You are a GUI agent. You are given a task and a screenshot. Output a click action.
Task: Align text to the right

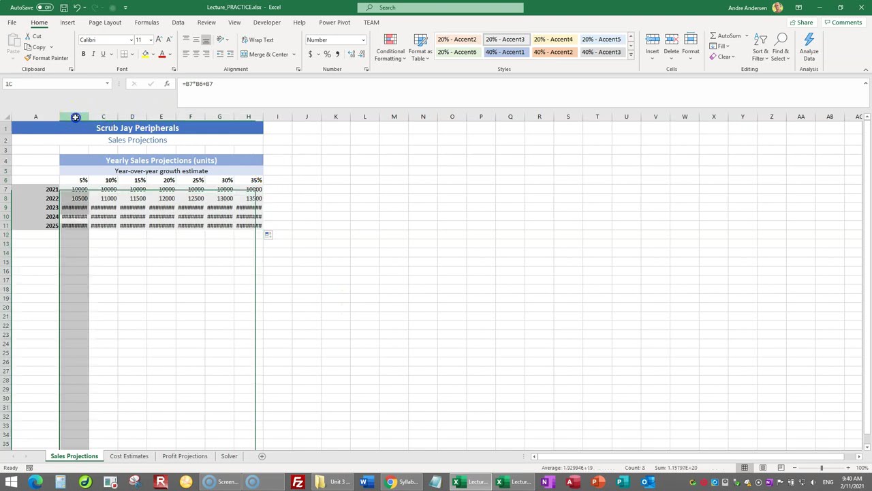tap(206, 54)
